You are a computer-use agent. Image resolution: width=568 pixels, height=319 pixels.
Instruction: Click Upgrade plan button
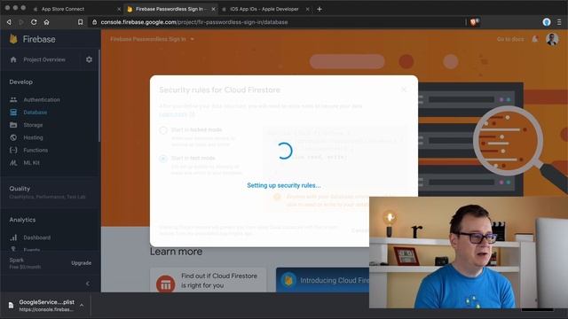(x=81, y=263)
